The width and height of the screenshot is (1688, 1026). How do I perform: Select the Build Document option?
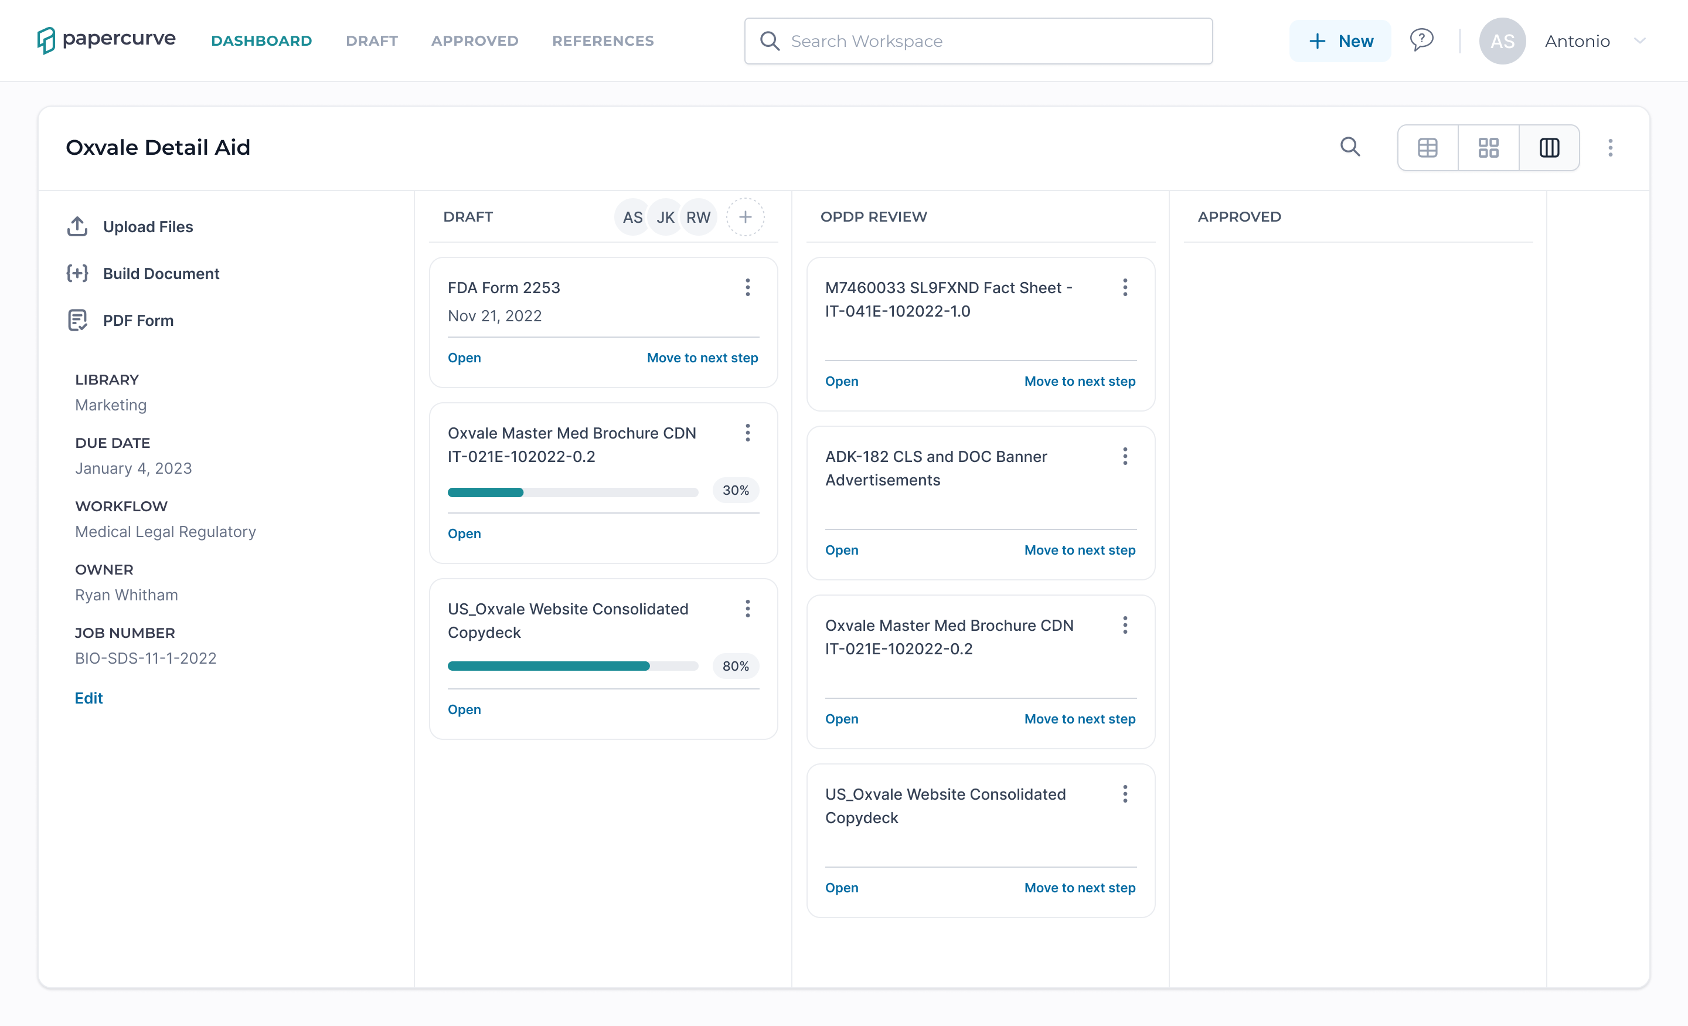(x=162, y=273)
